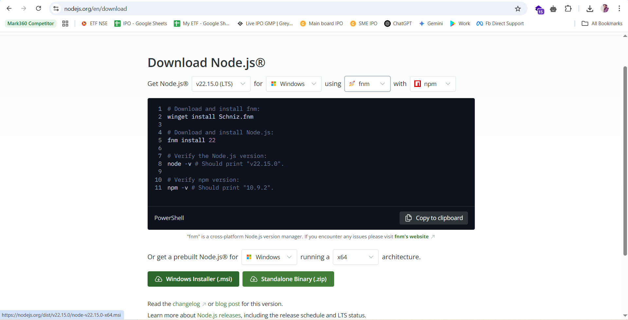The width and height of the screenshot is (628, 320).
Task: Download the Standalone Binary (.zip)
Action: point(288,279)
